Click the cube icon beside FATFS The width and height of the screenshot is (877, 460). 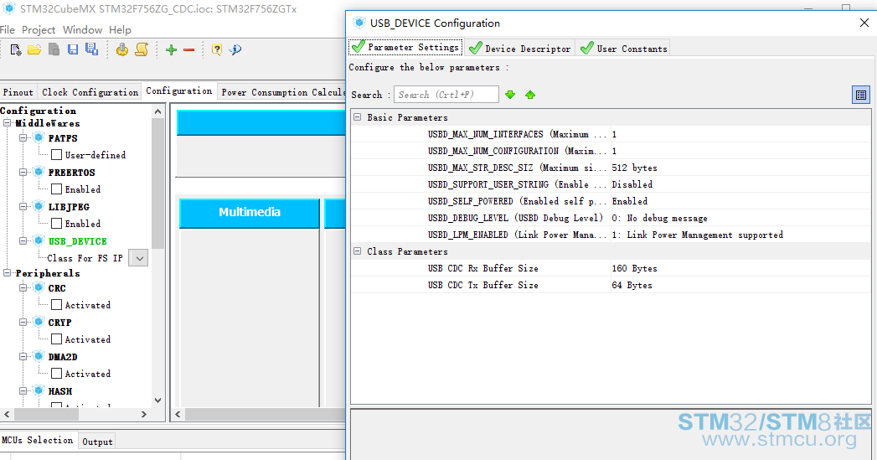[39, 137]
